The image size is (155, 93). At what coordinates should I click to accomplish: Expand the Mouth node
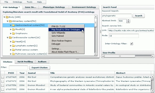pyautogui.click(x=11, y=29)
